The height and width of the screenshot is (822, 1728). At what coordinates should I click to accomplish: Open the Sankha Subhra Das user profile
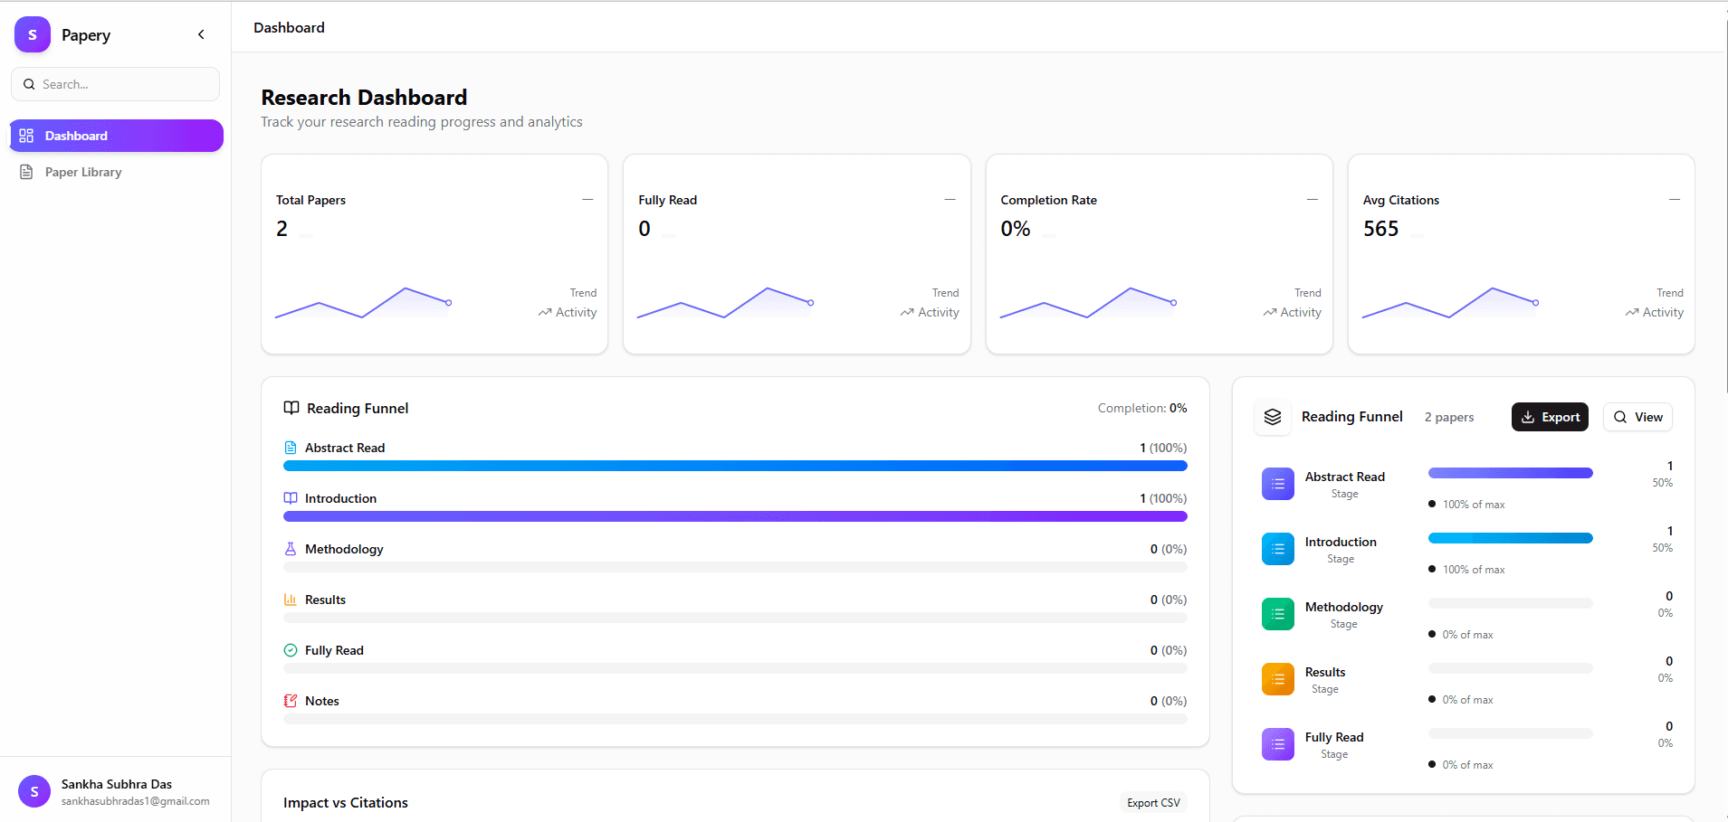pyautogui.click(x=116, y=791)
